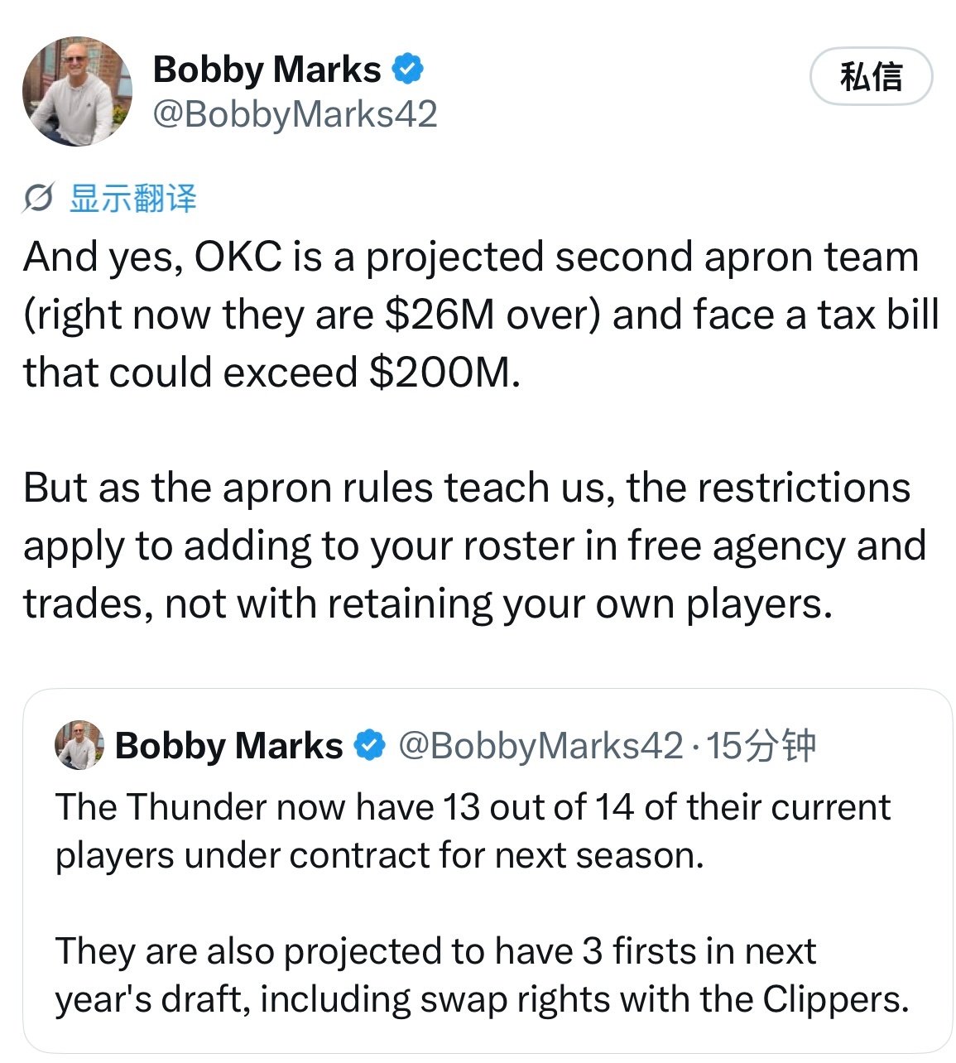
Task: Click quoted paragraph about 3 firsts in draft
Action: pos(482,975)
